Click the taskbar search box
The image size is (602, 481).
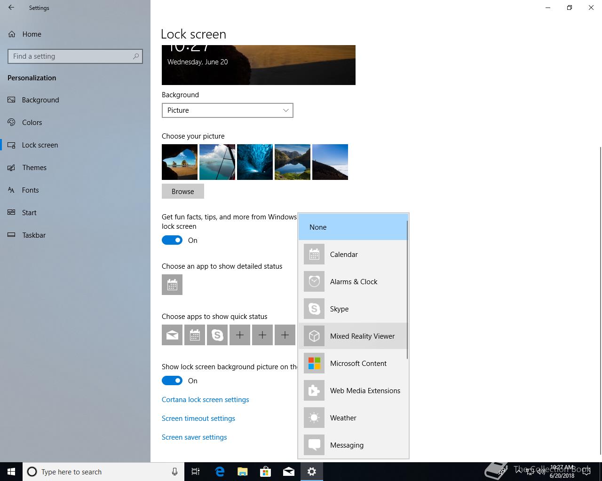[x=103, y=472]
